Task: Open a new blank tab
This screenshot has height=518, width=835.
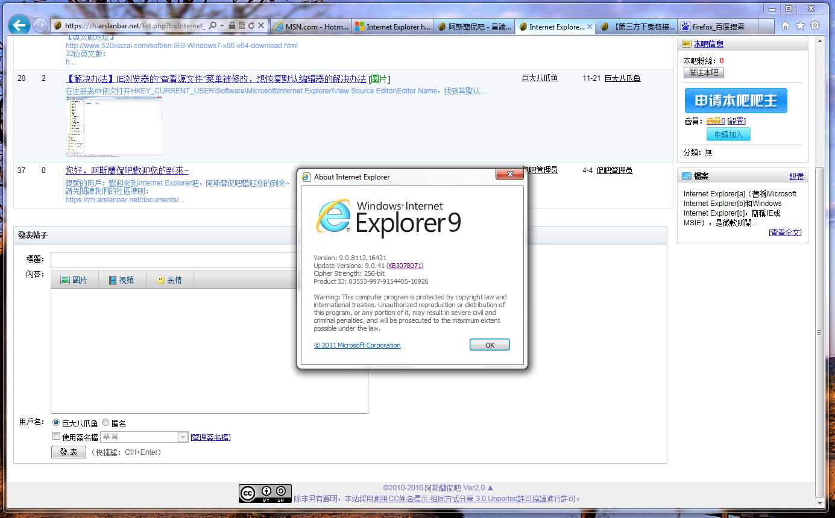Action: [766, 27]
